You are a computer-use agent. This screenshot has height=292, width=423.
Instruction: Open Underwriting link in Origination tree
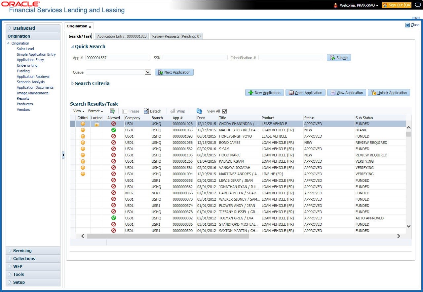[27, 65]
